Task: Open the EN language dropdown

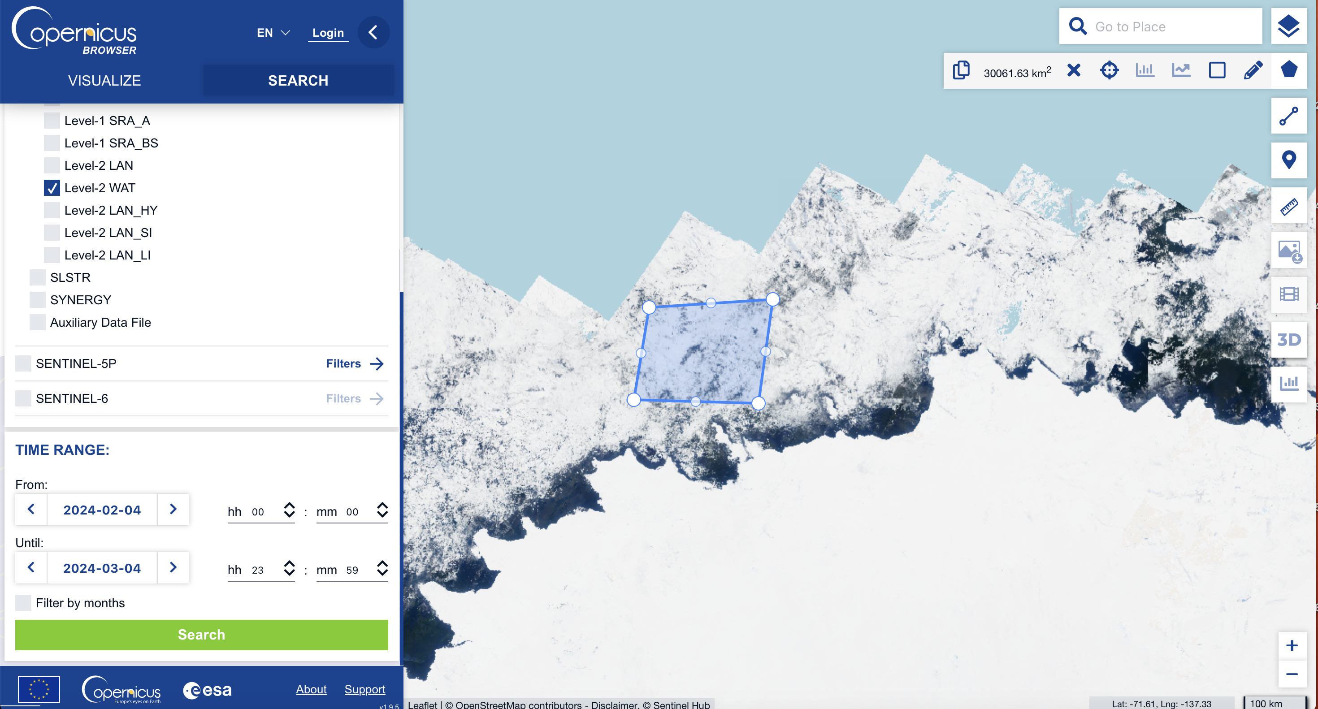Action: [273, 33]
